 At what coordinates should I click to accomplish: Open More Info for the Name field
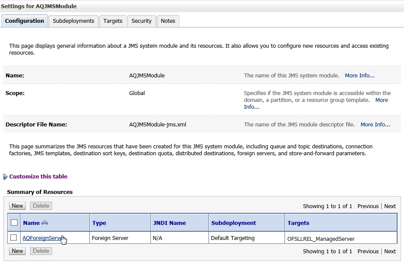(x=360, y=76)
